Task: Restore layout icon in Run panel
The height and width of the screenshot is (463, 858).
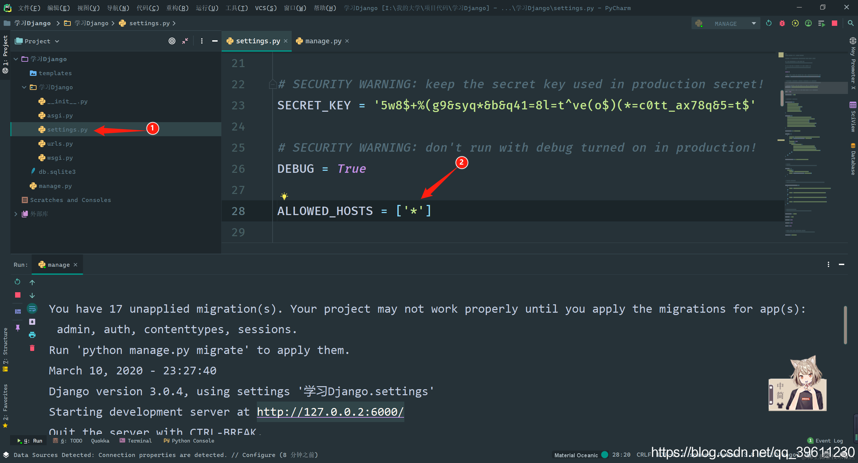Action: click(x=18, y=311)
